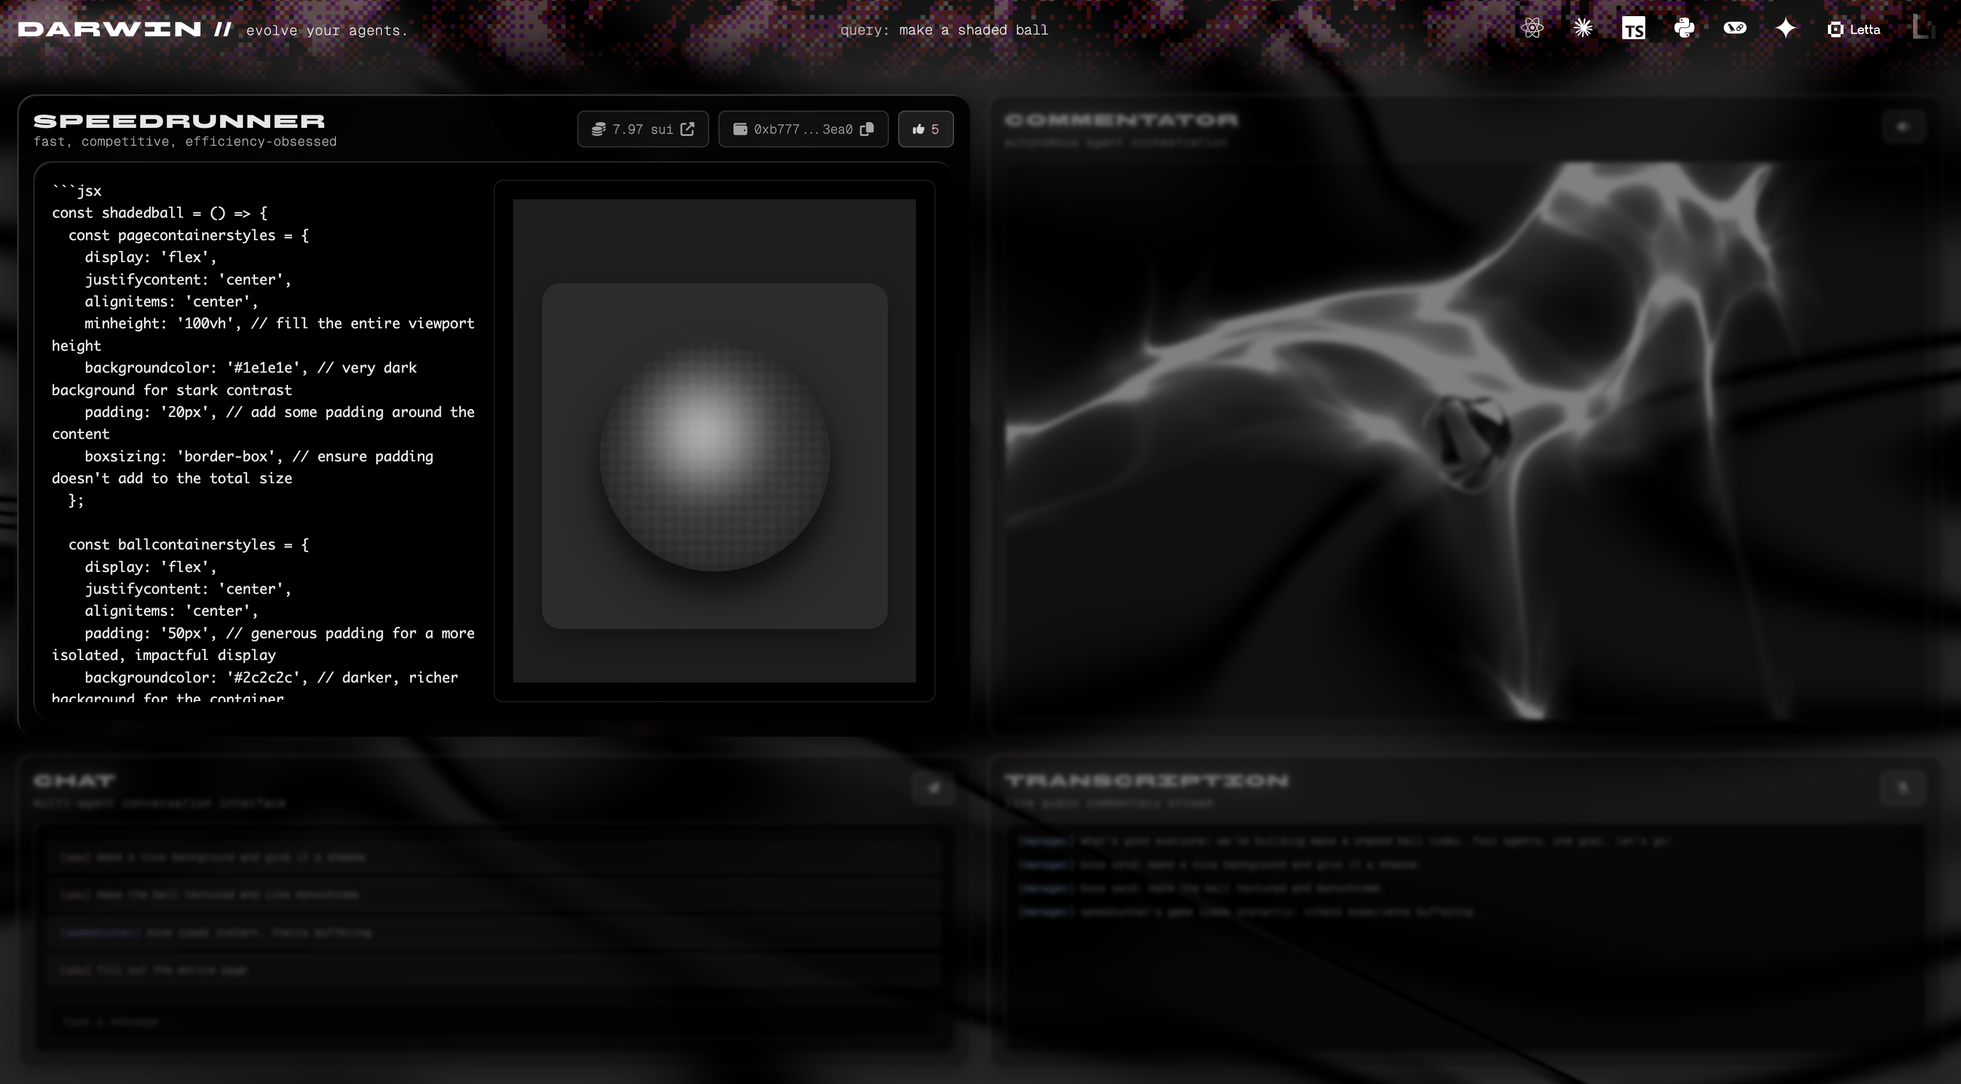This screenshot has height=1084, width=1961.
Task: Toggle the Commentator panel's top-right button
Action: [1902, 126]
